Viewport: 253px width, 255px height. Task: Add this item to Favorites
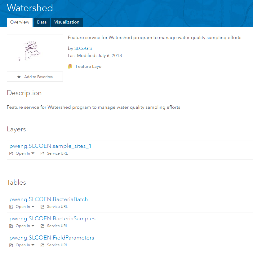coord(35,77)
